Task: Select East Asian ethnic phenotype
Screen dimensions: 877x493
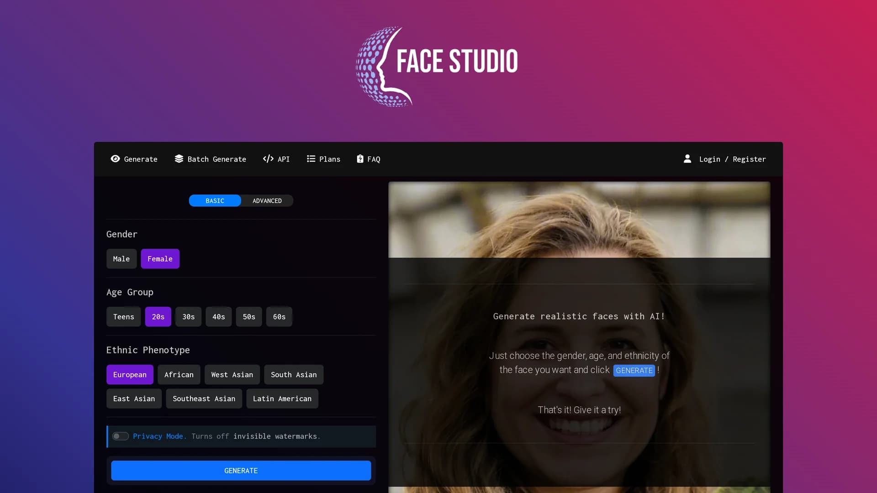Action: coord(134,399)
